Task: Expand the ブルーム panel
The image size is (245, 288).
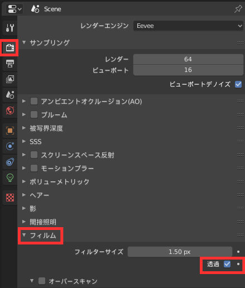Action: coord(24,114)
